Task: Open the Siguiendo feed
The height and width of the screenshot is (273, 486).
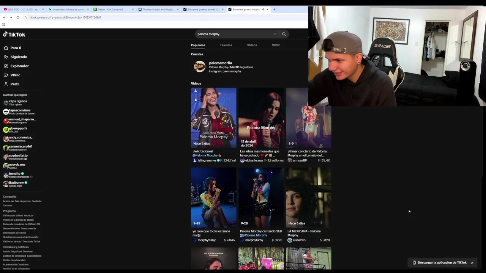Action: click(x=15, y=57)
